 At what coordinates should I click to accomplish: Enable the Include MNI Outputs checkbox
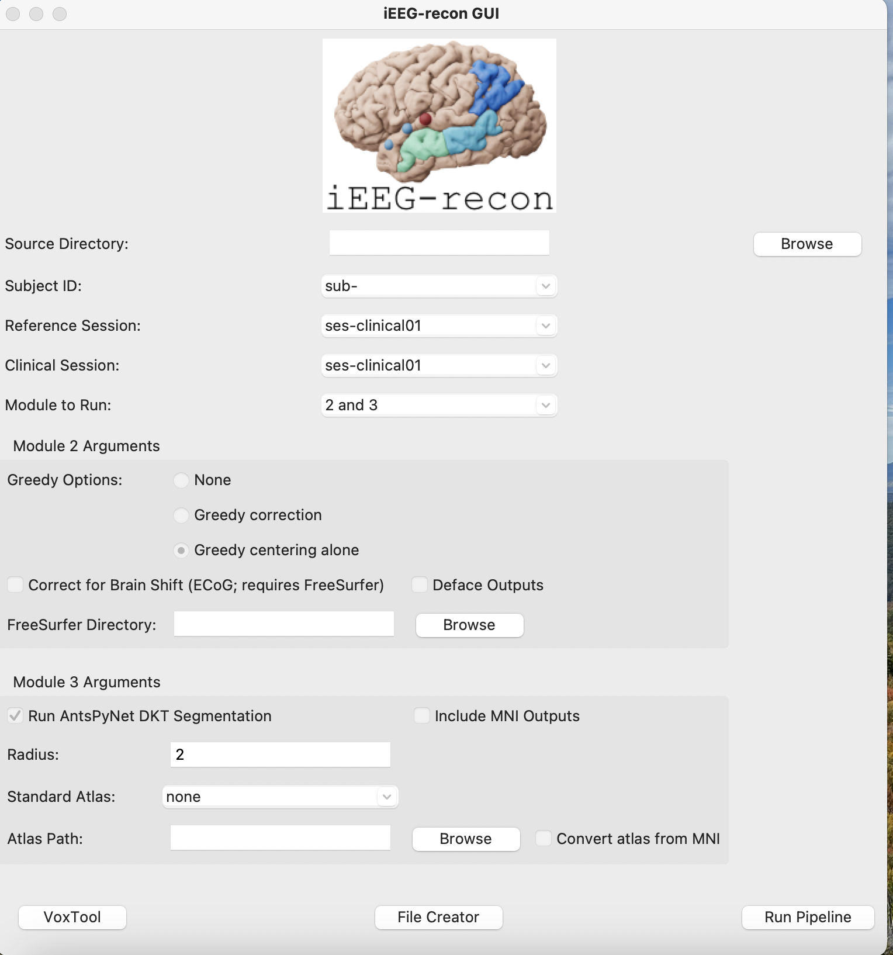click(x=422, y=715)
